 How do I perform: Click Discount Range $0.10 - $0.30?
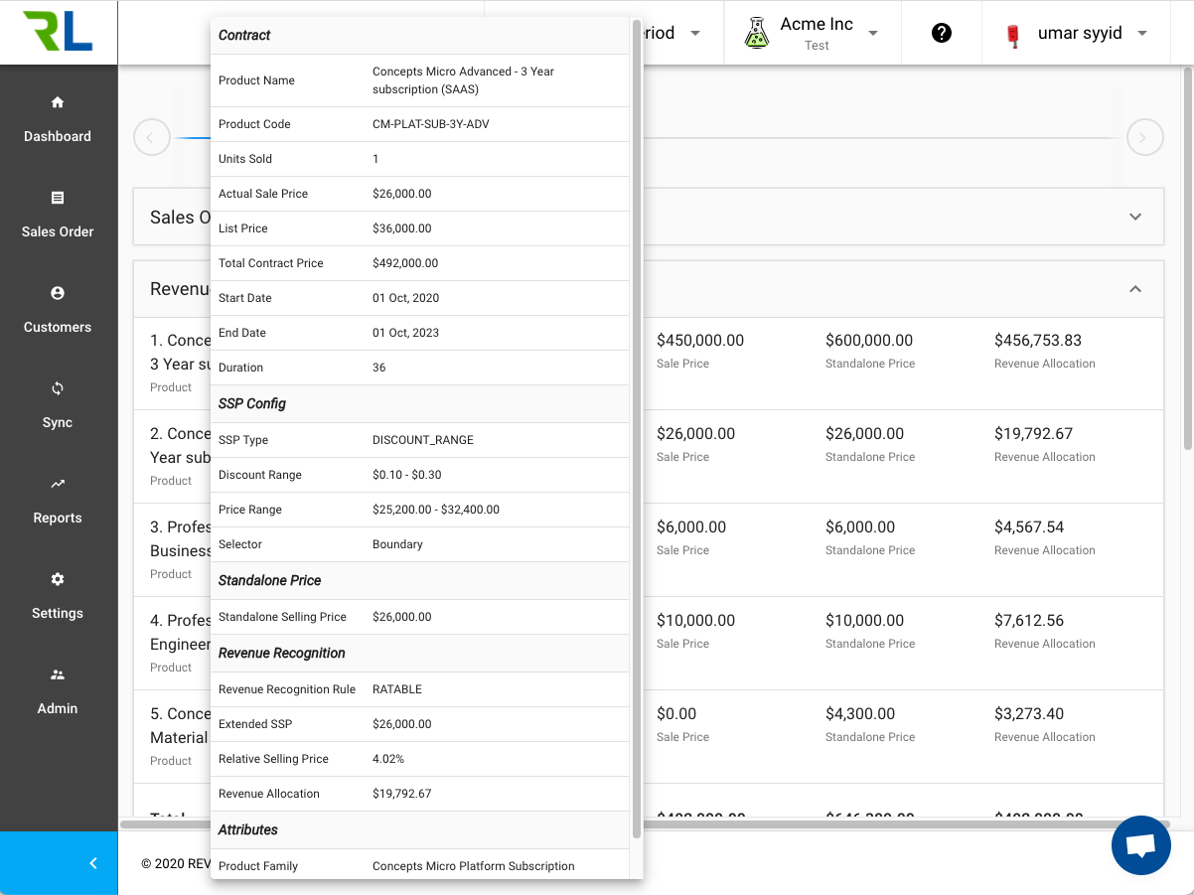tap(407, 475)
